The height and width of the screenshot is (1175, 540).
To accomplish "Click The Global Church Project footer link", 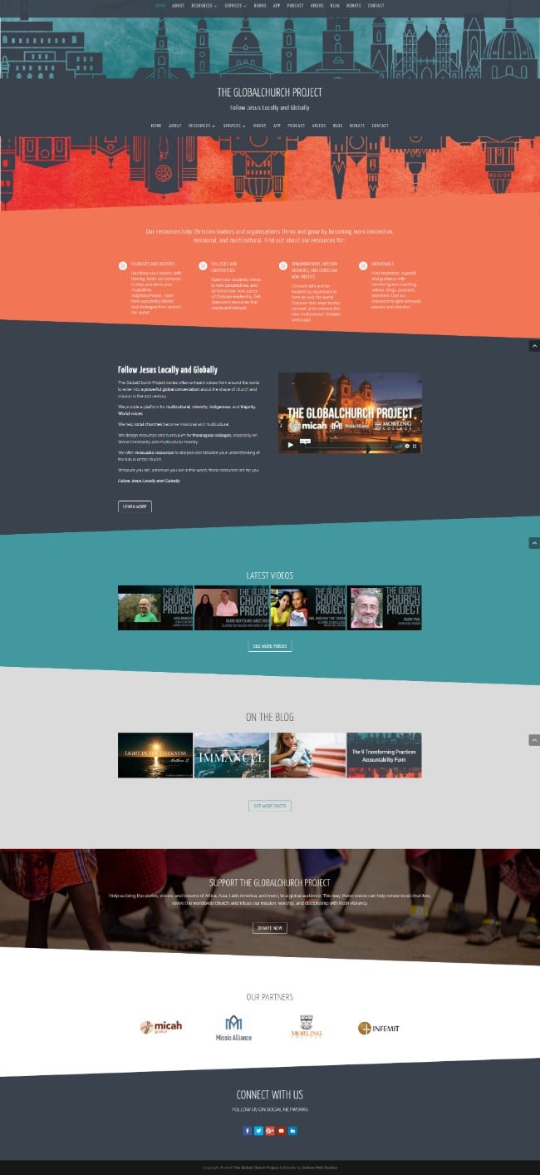I will click(255, 1168).
